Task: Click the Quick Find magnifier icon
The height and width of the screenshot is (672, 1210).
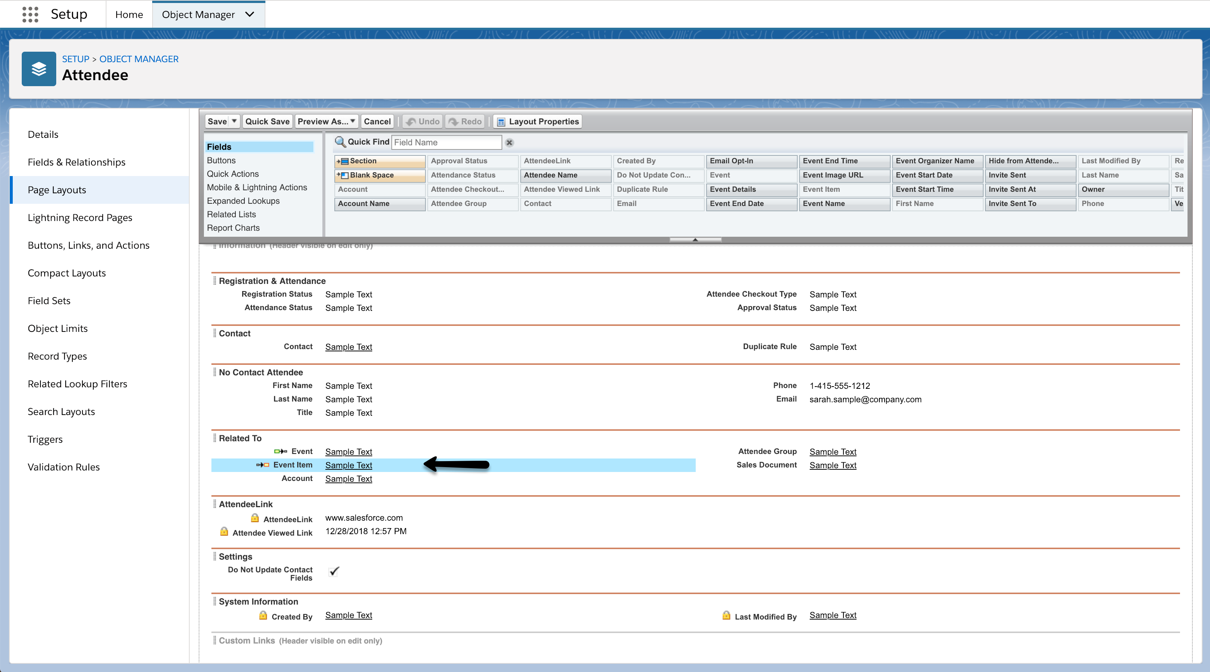Action: tap(340, 142)
